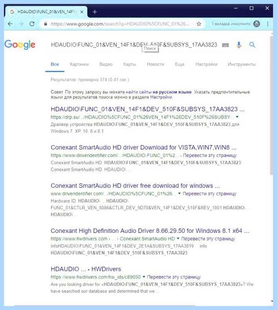Close the HDAUDIO search tab
Viewport: 277px width, 310px height.
coord(82,12)
